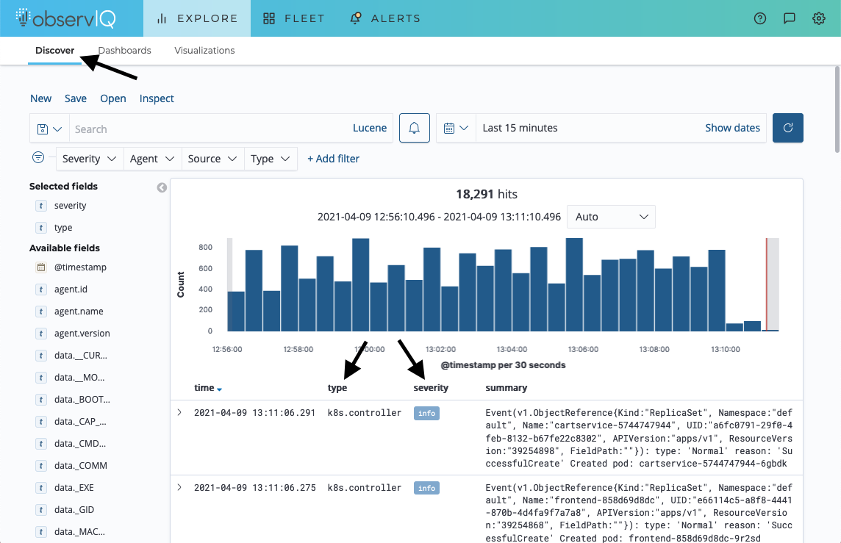Open the calendar quick time menu
The image size is (841, 543).
pos(457,128)
